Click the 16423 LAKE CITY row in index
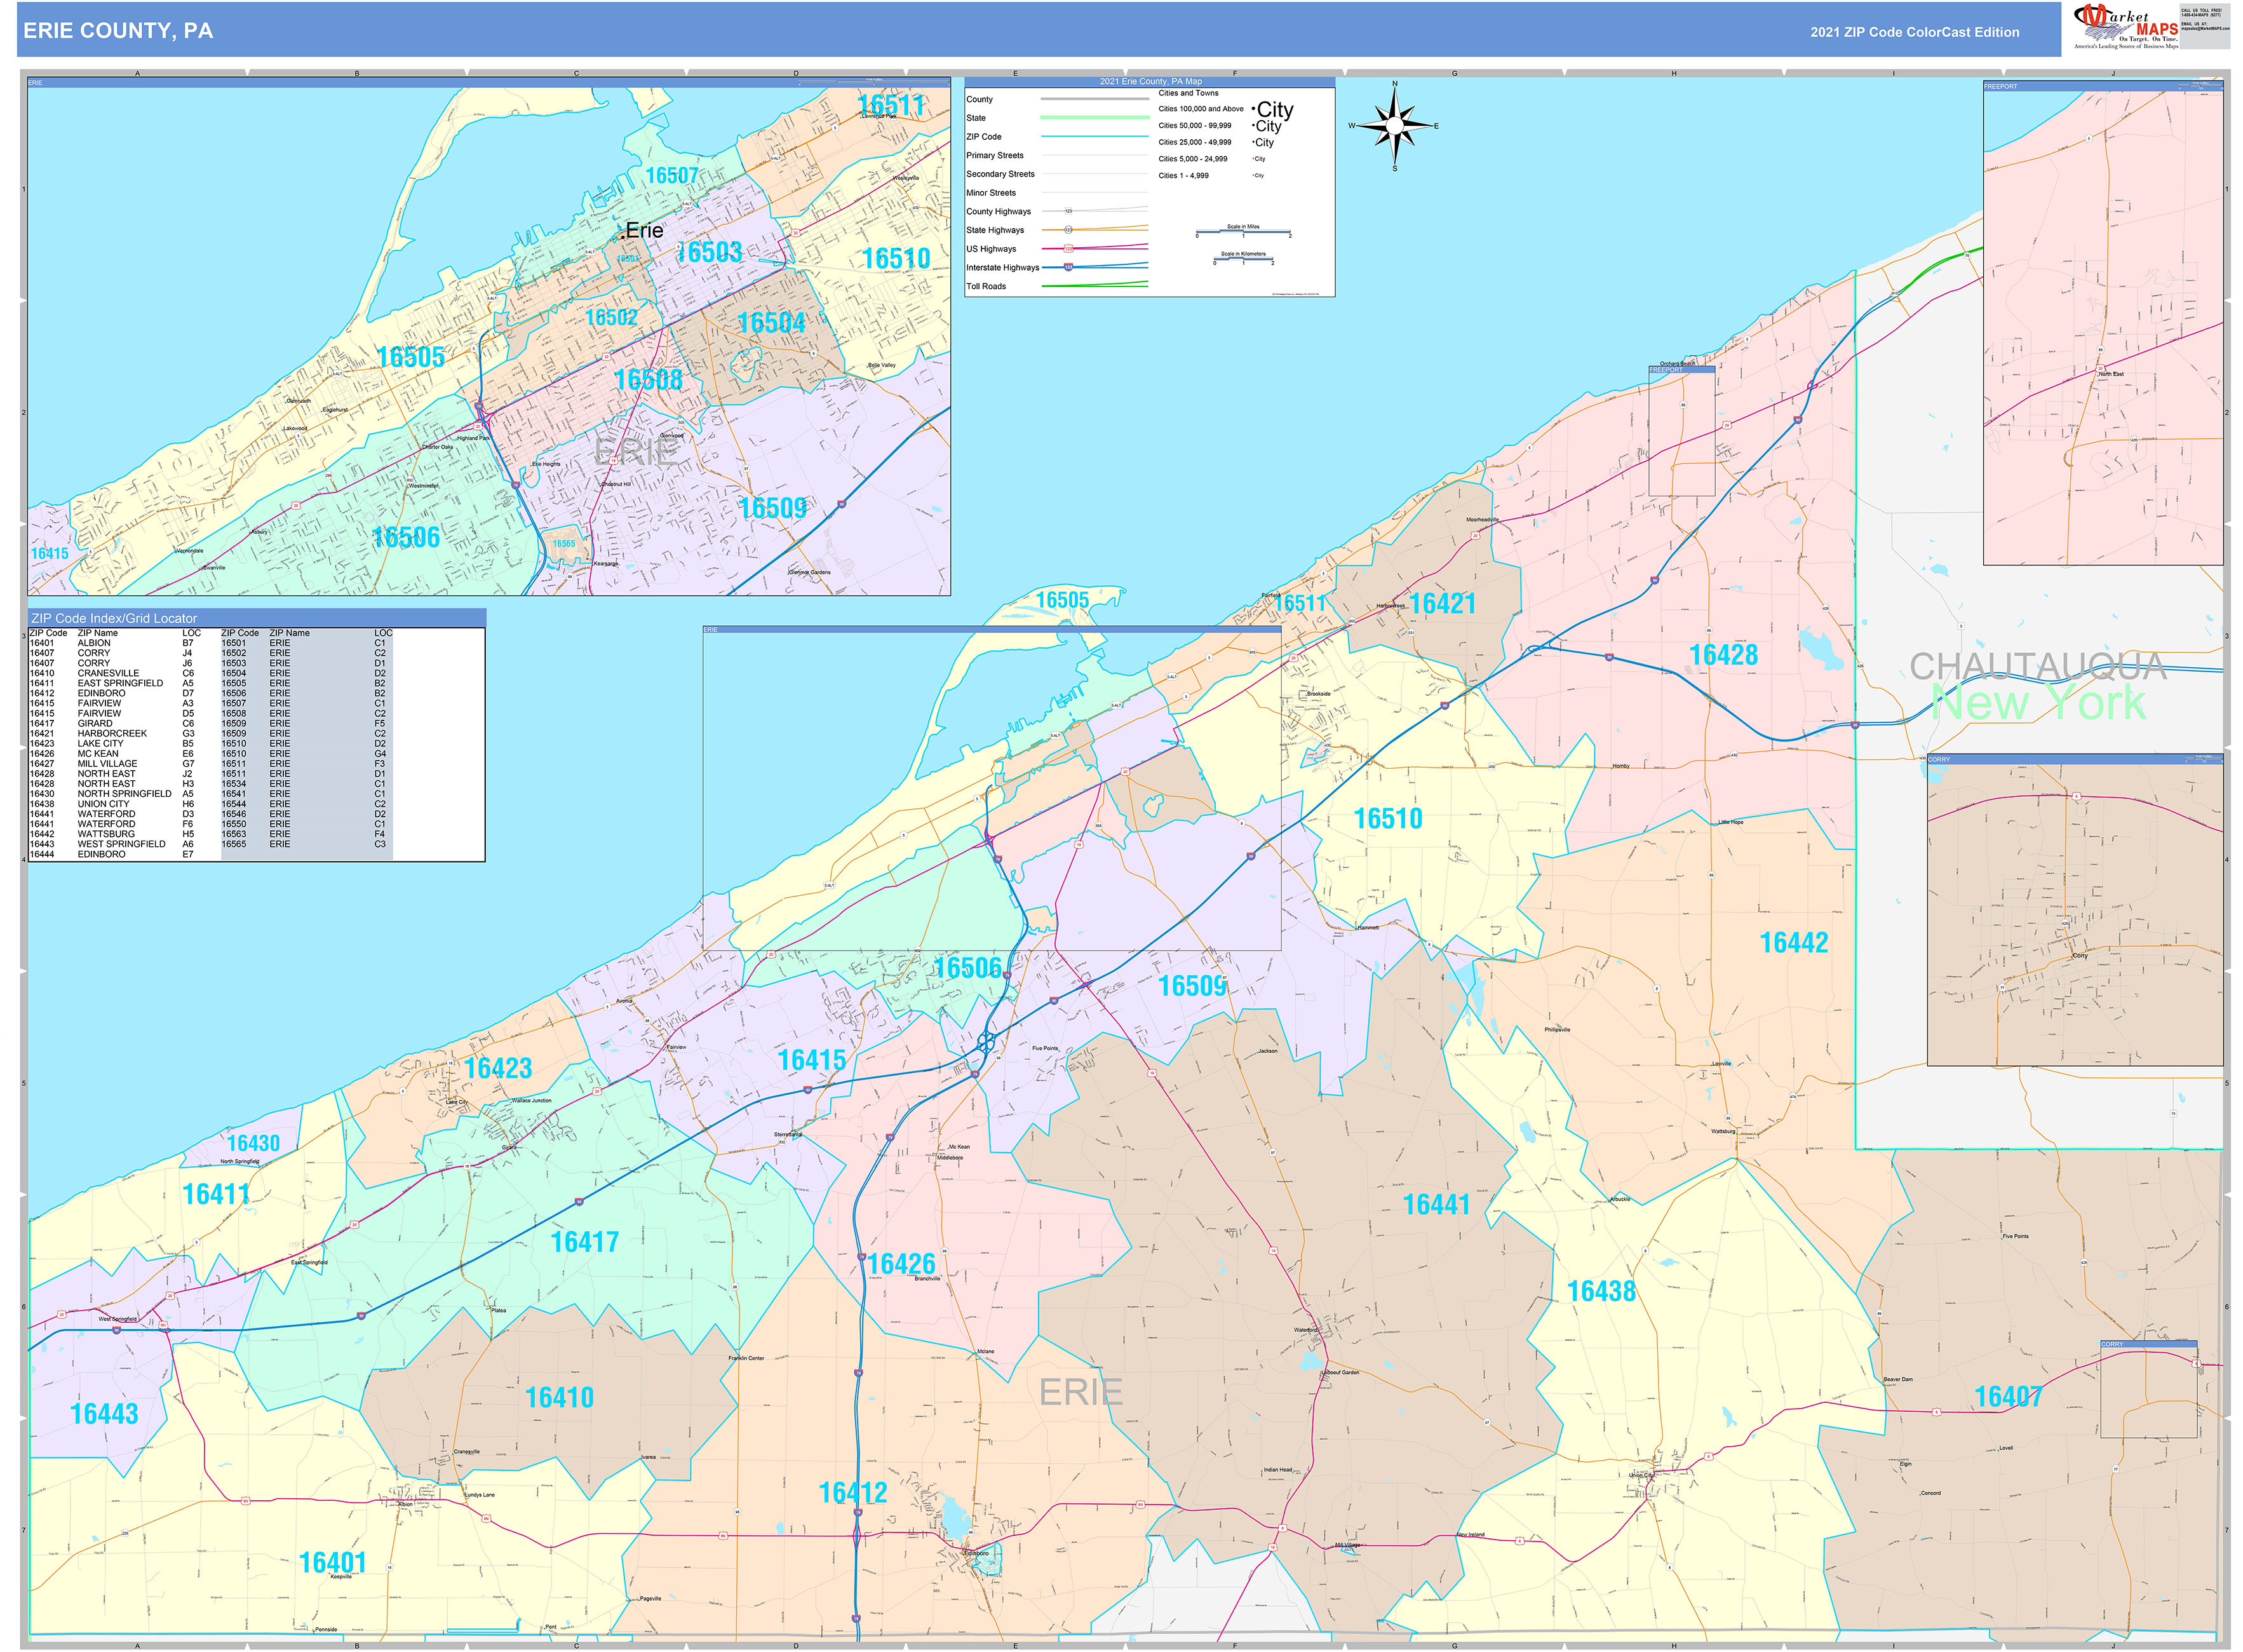Image resolution: width=2243 pixels, height=1652 pixels. [x=113, y=743]
